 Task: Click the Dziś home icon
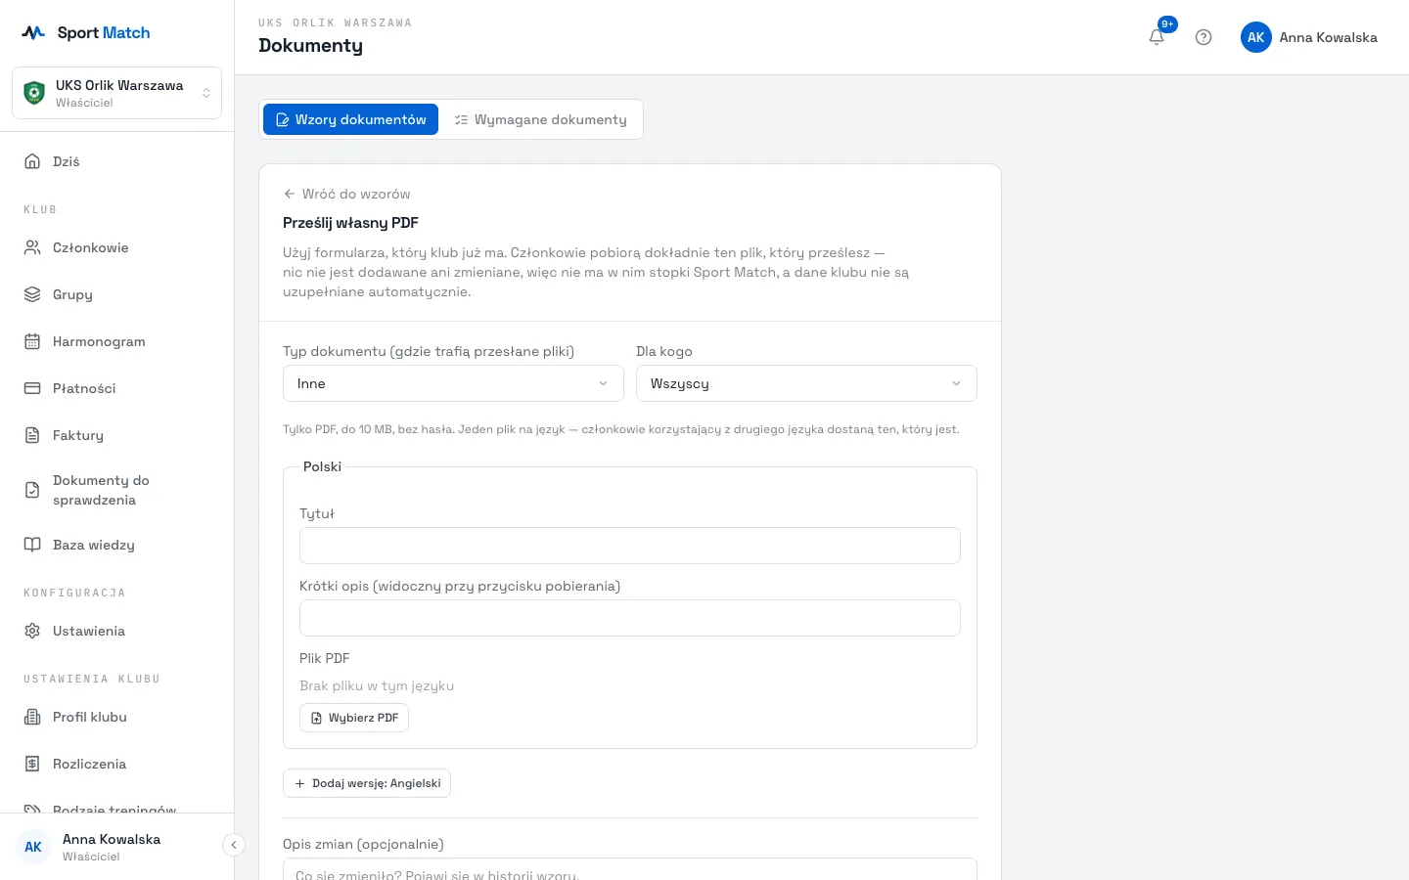pos(32,161)
